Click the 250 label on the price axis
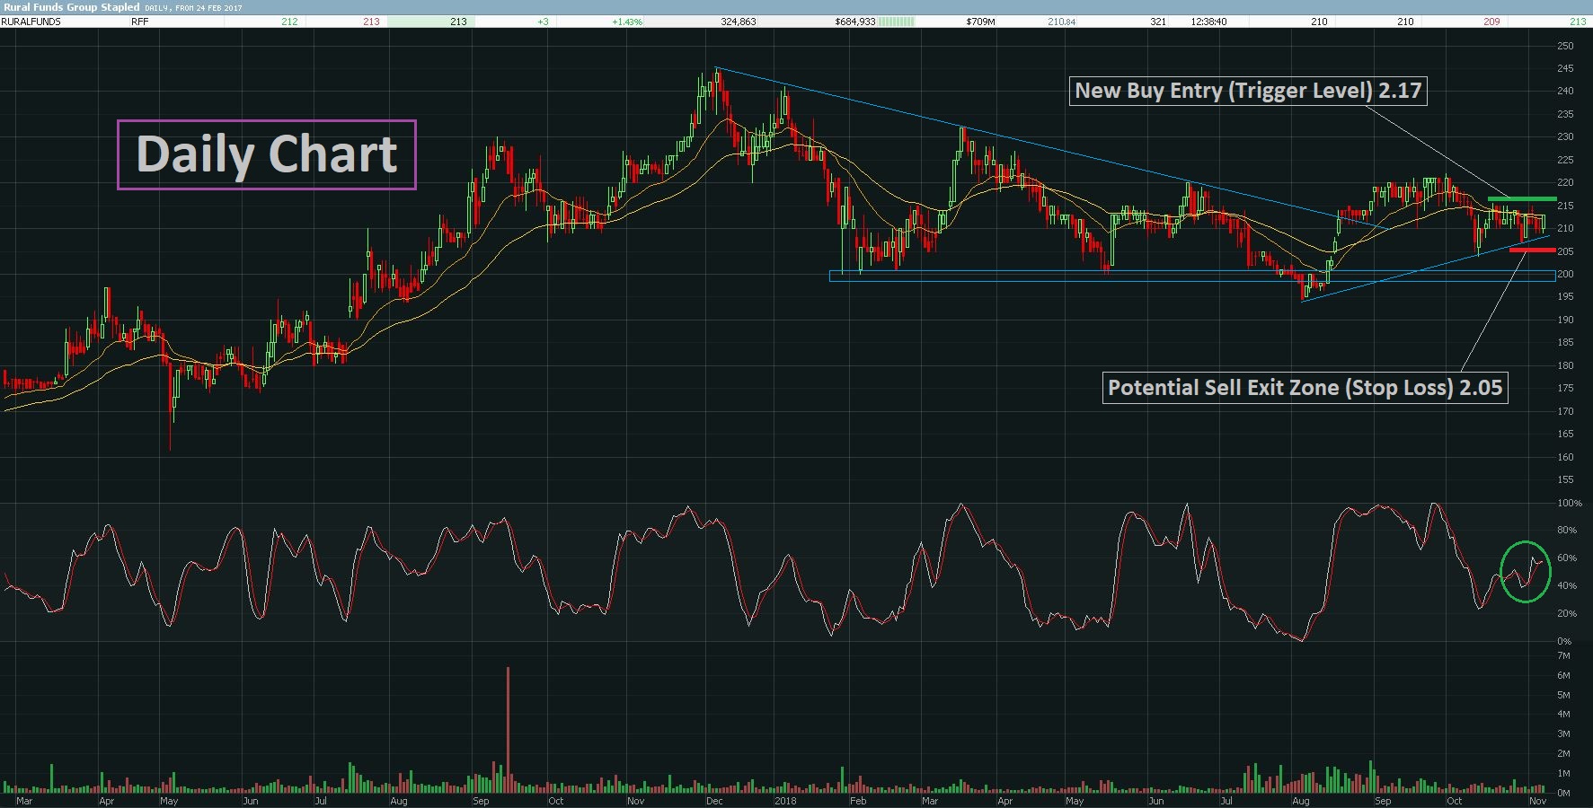This screenshot has height=808, width=1593. point(1565,46)
